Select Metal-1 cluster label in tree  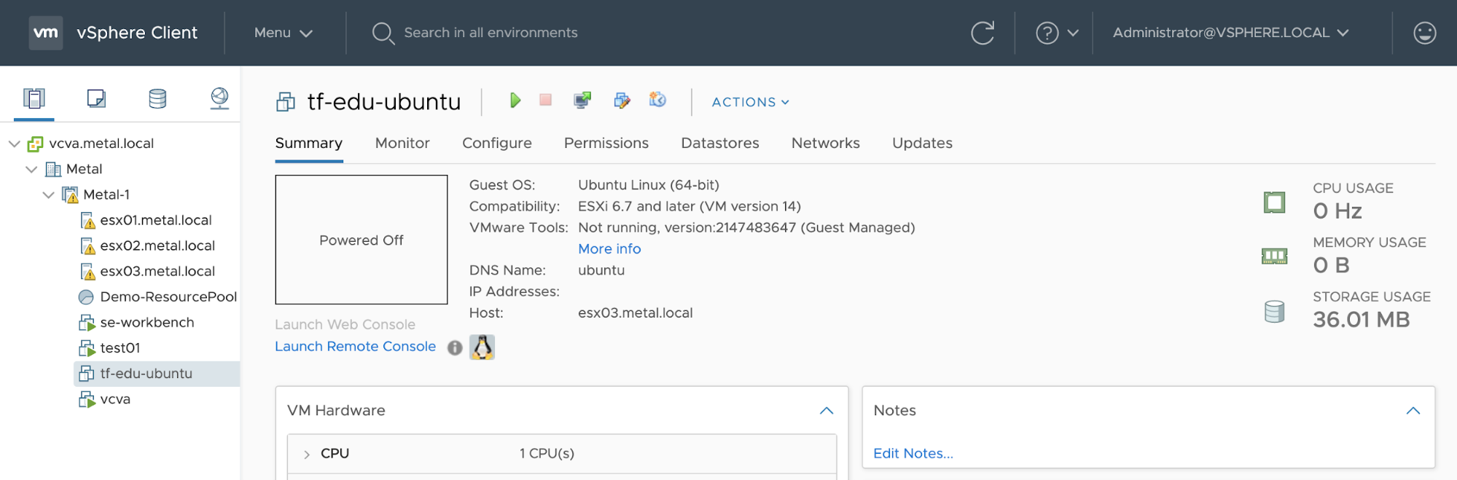(x=106, y=194)
